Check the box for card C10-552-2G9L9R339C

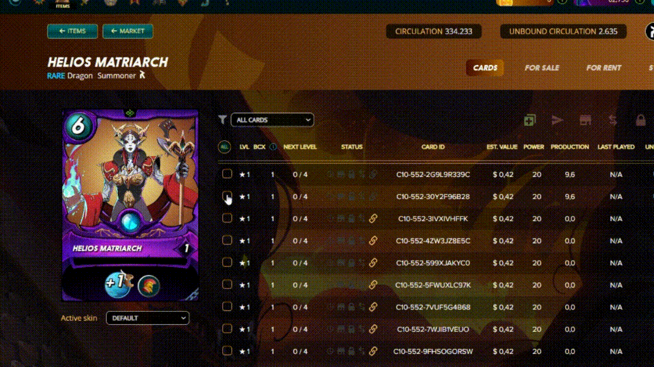tap(227, 174)
